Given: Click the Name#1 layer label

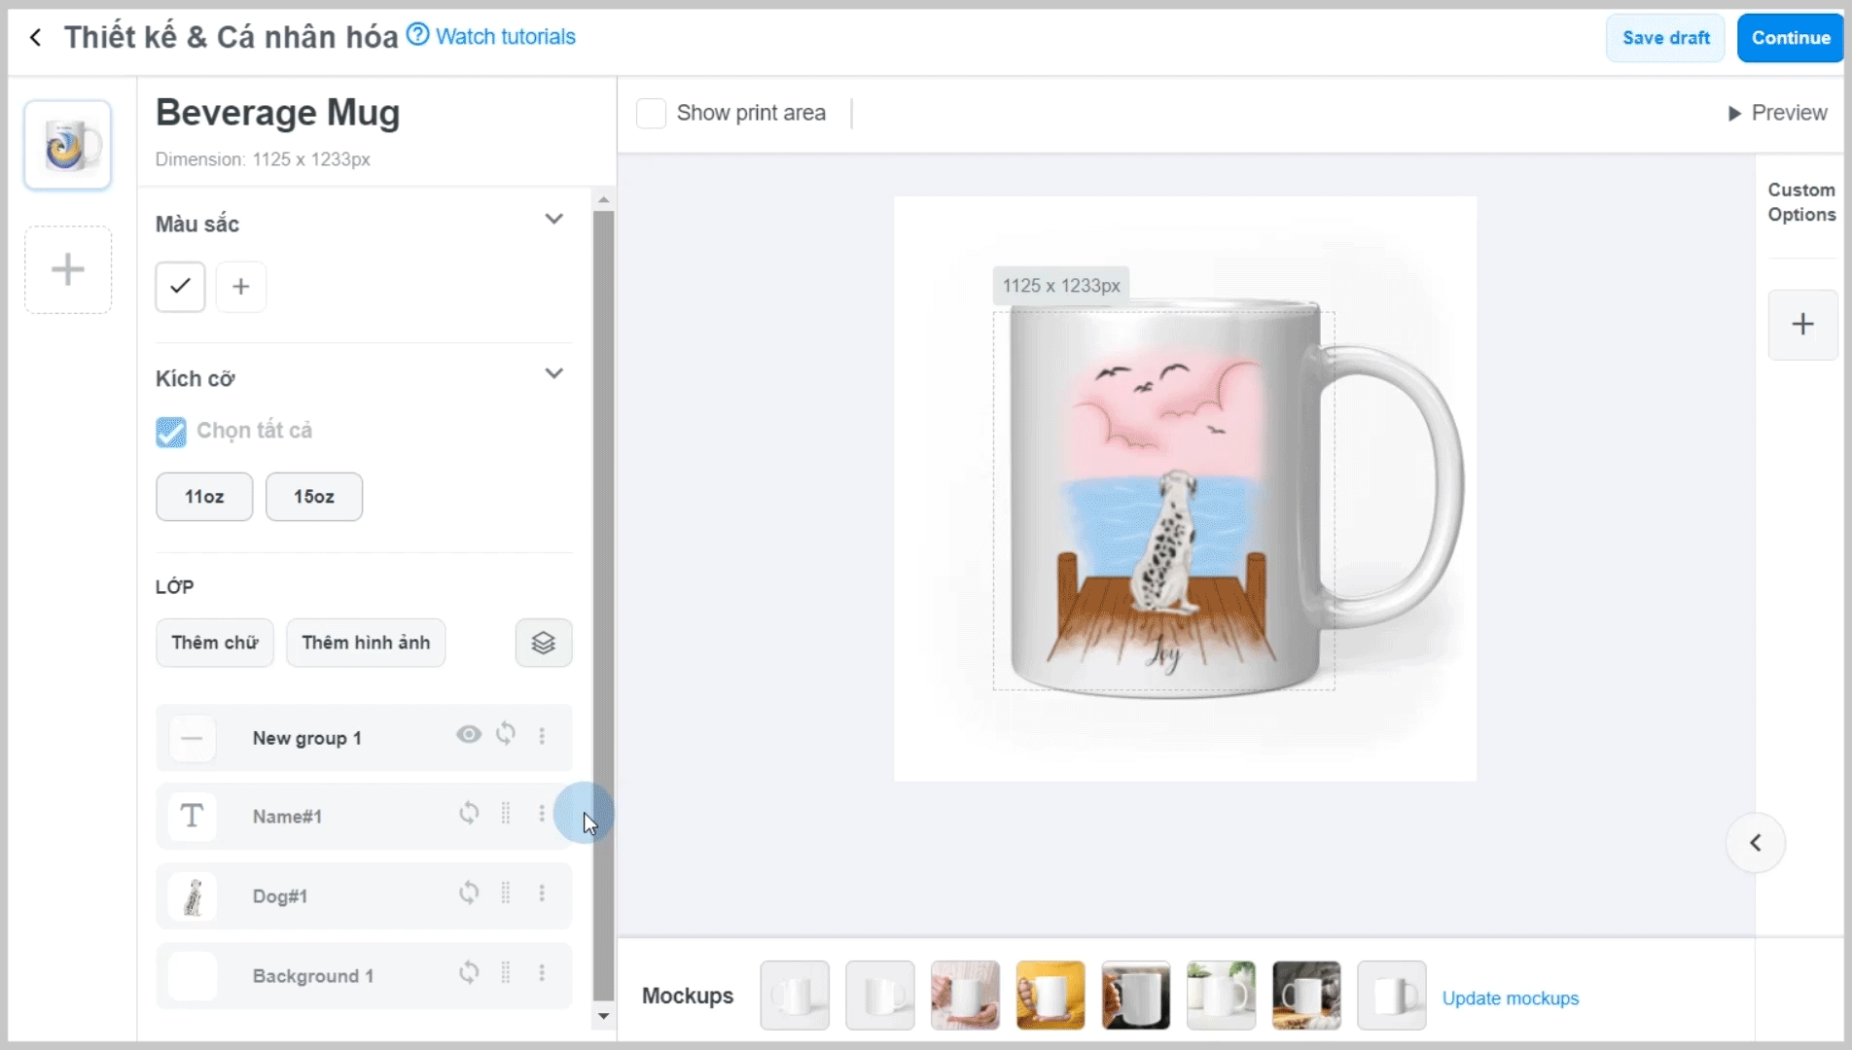Looking at the screenshot, I should point(287,817).
